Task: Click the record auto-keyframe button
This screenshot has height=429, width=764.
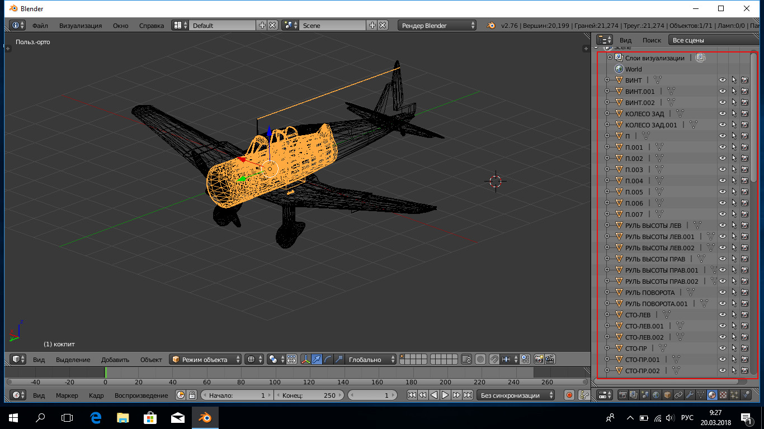Action: point(569,395)
